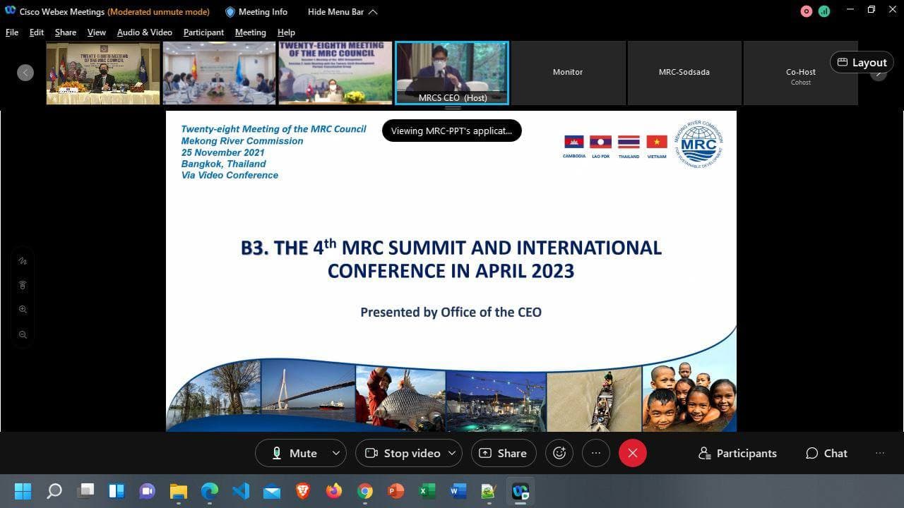This screenshot has width=904, height=508.
Task: Select the Monitor participant tile
Action: click(568, 73)
